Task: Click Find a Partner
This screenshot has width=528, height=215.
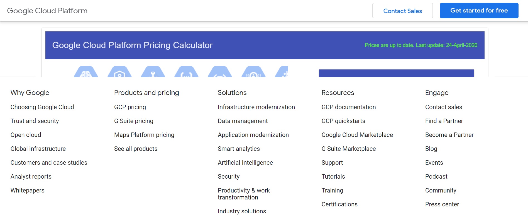Action: click(x=444, y=121)
